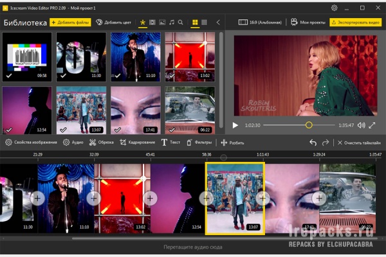Open library search magnifier
This screenshot has width=386, height=257.
coord(180,22)
